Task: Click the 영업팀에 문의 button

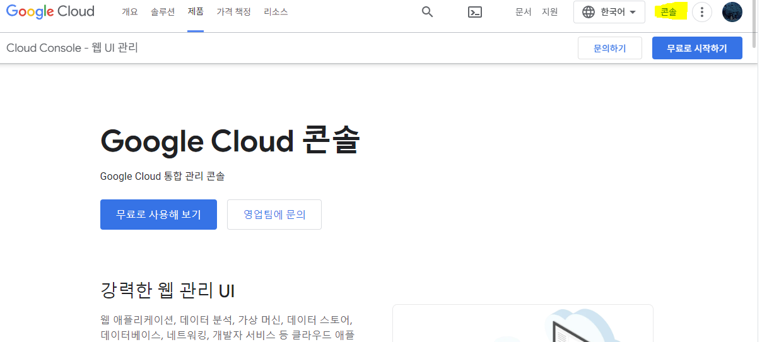Action: pyautogui.click(x=274, y=215)
